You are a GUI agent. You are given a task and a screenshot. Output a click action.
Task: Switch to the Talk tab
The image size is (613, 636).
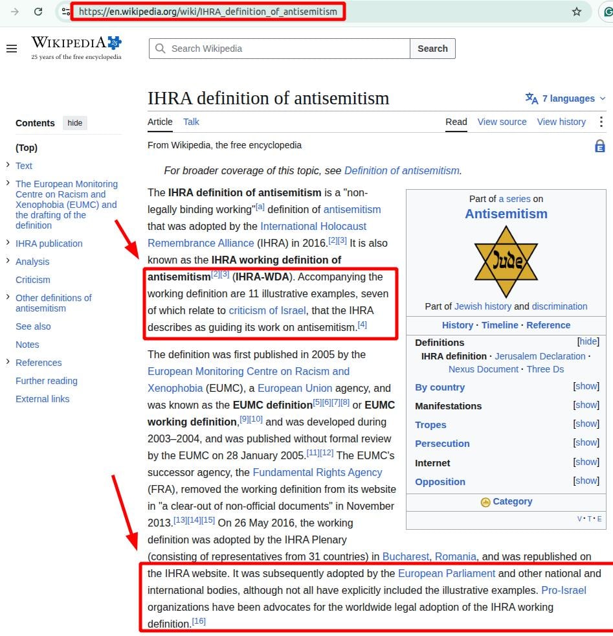pos(191,122)
